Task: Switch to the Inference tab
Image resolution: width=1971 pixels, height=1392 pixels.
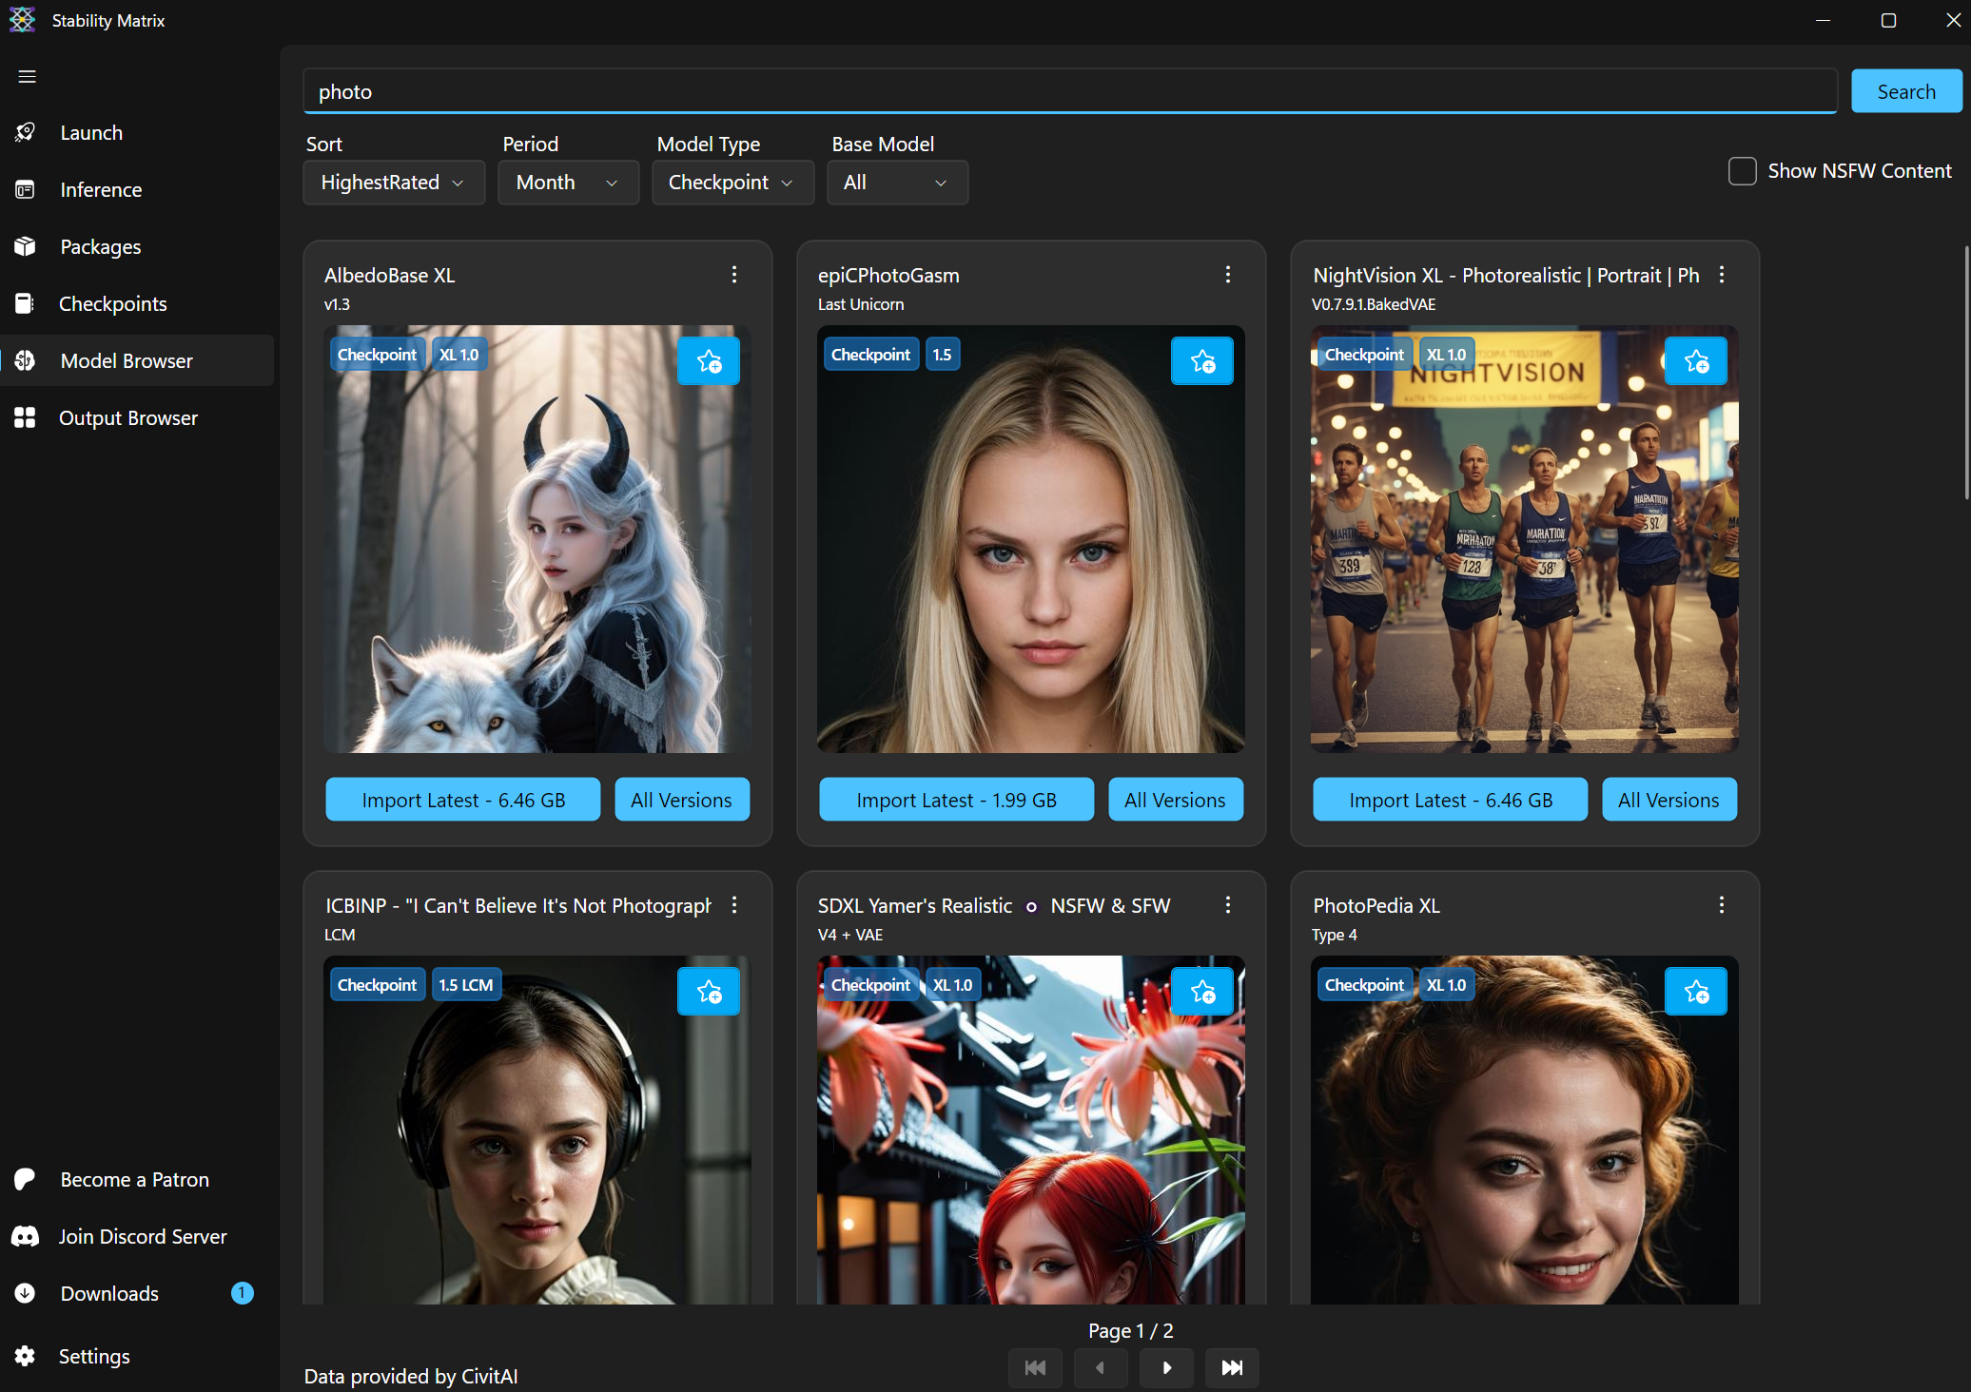Action: point(101,190)
